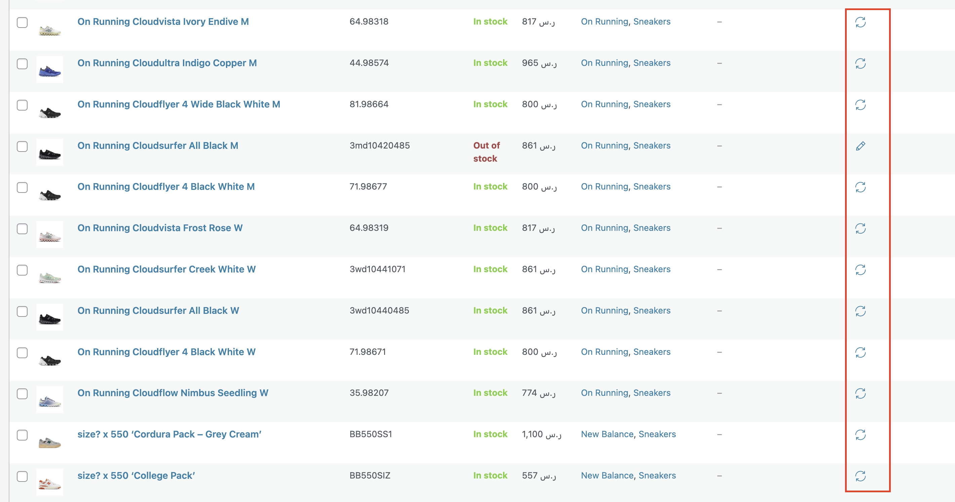Click the Out of stock status label
The image size is (955, 502).
coord(486,152)
